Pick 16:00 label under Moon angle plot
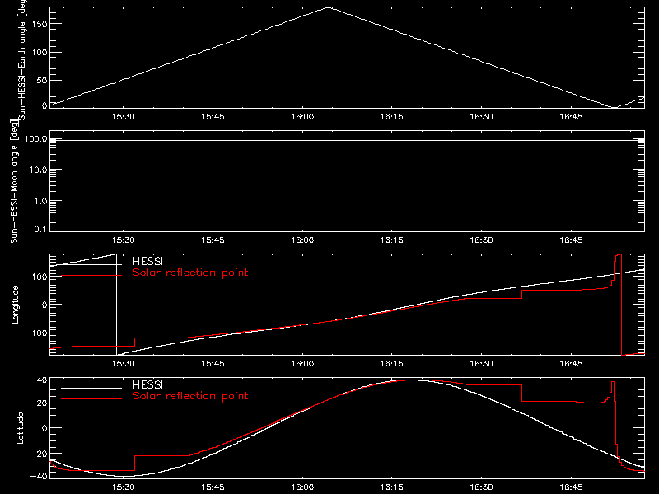659x494 pixels. coord(302,240)
